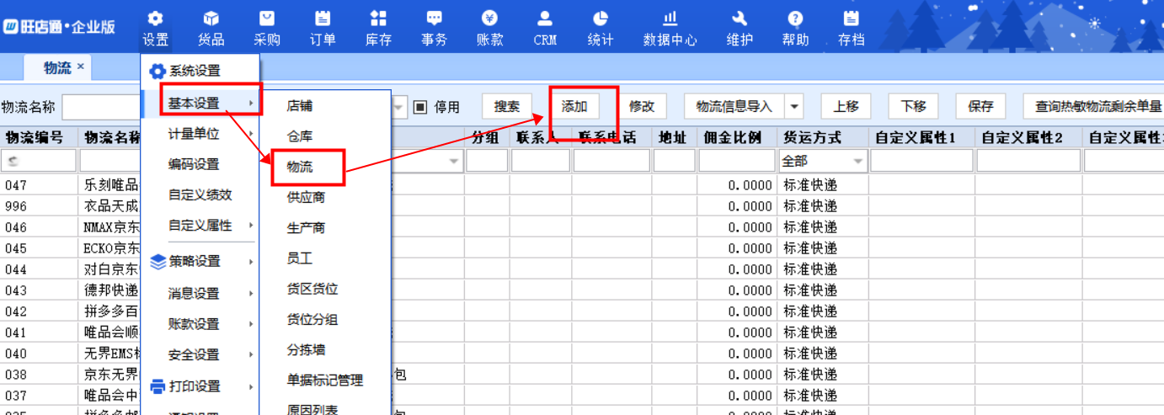Close the 物流 tab

click(x=81, y=67)
